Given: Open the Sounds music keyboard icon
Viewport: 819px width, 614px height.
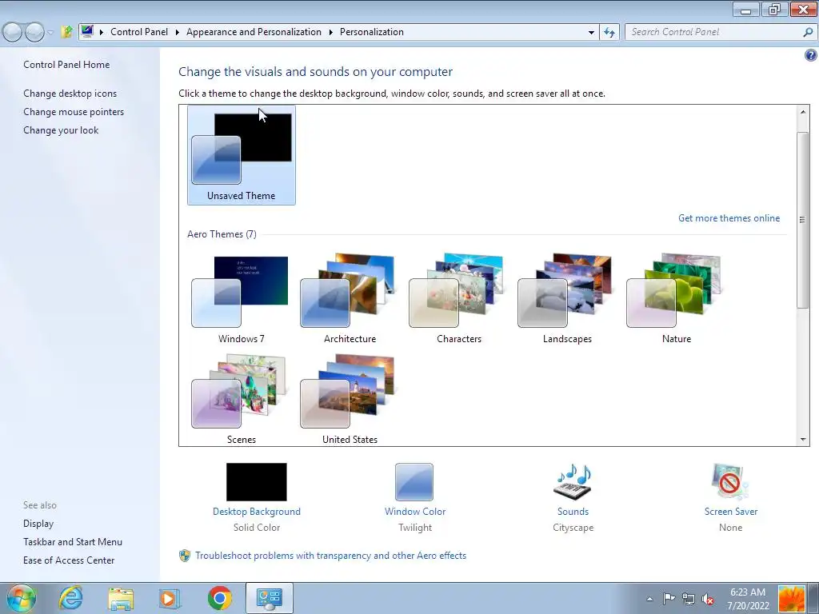Looking at the screenshot, I should (573, 482).
